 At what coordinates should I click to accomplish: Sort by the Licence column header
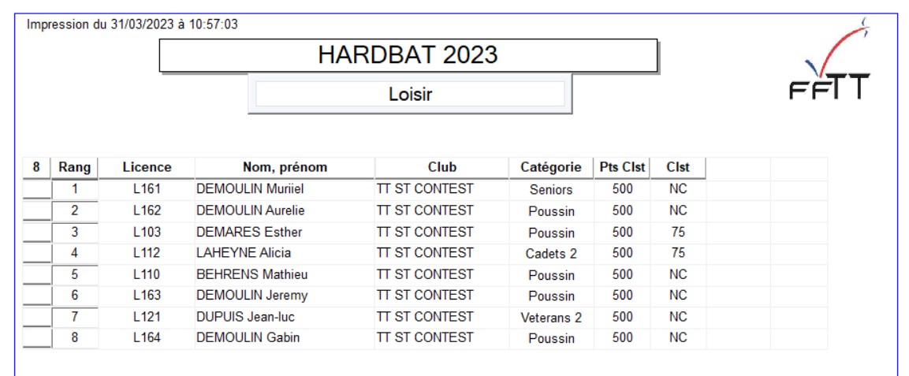tap(147, 168)
